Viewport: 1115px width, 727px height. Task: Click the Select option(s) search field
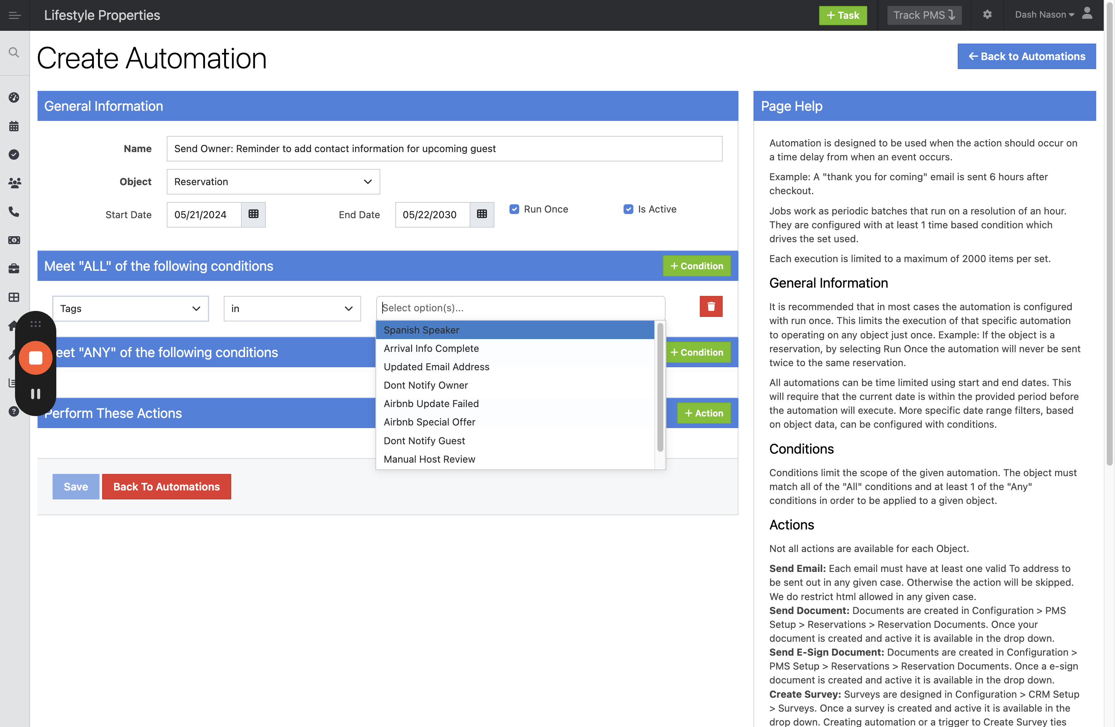520,308
